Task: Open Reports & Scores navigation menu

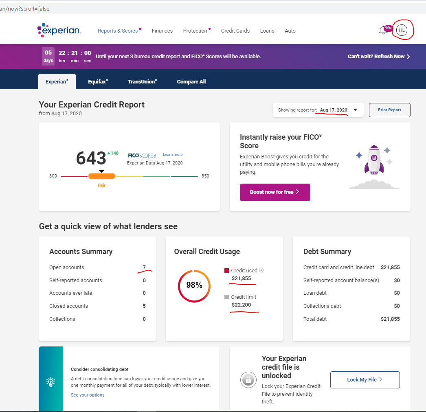Action: click(118, 31)
